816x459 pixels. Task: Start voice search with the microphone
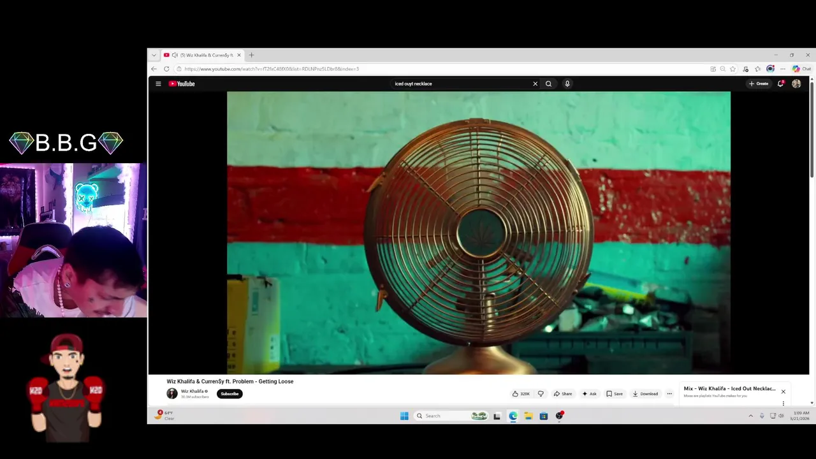(x=567, y=84)
